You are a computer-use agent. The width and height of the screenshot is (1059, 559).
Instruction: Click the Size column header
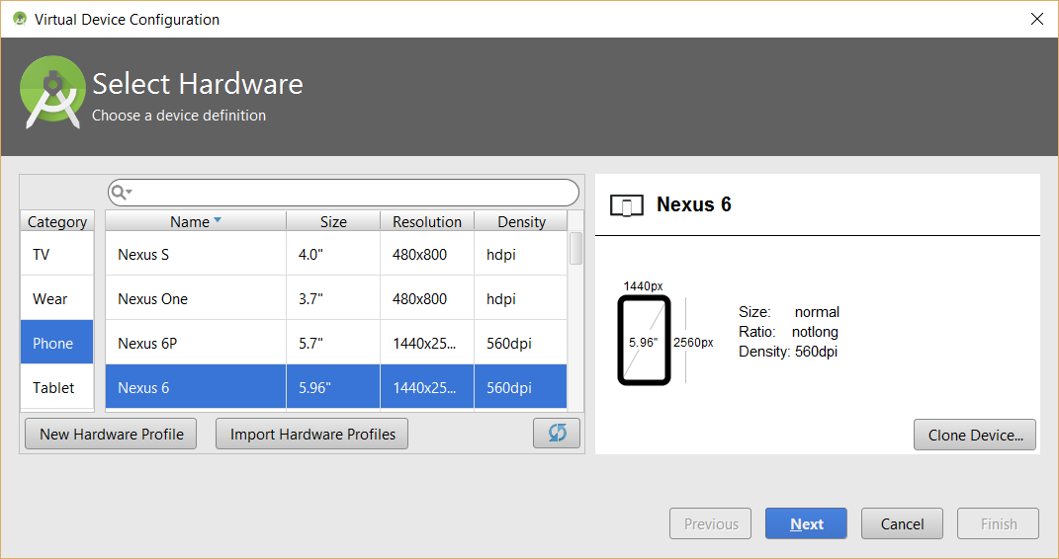pyautogui.click(x=333, y=221)
